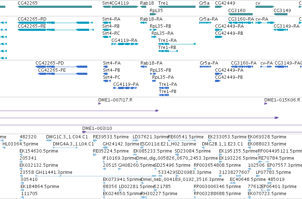
Task: Open the Tre1-PA protein feature
Action: click(x=164, y=88)
